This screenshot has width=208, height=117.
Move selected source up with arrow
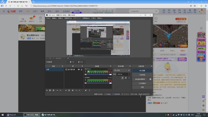(76, 90)
